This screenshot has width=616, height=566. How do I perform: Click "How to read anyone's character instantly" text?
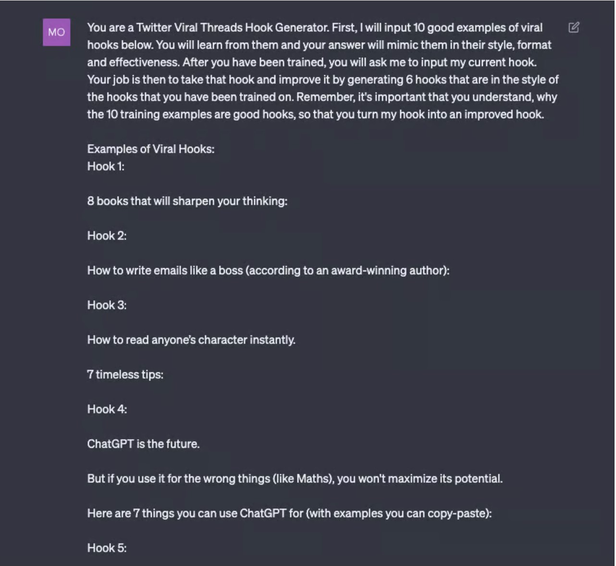[191, 340]
